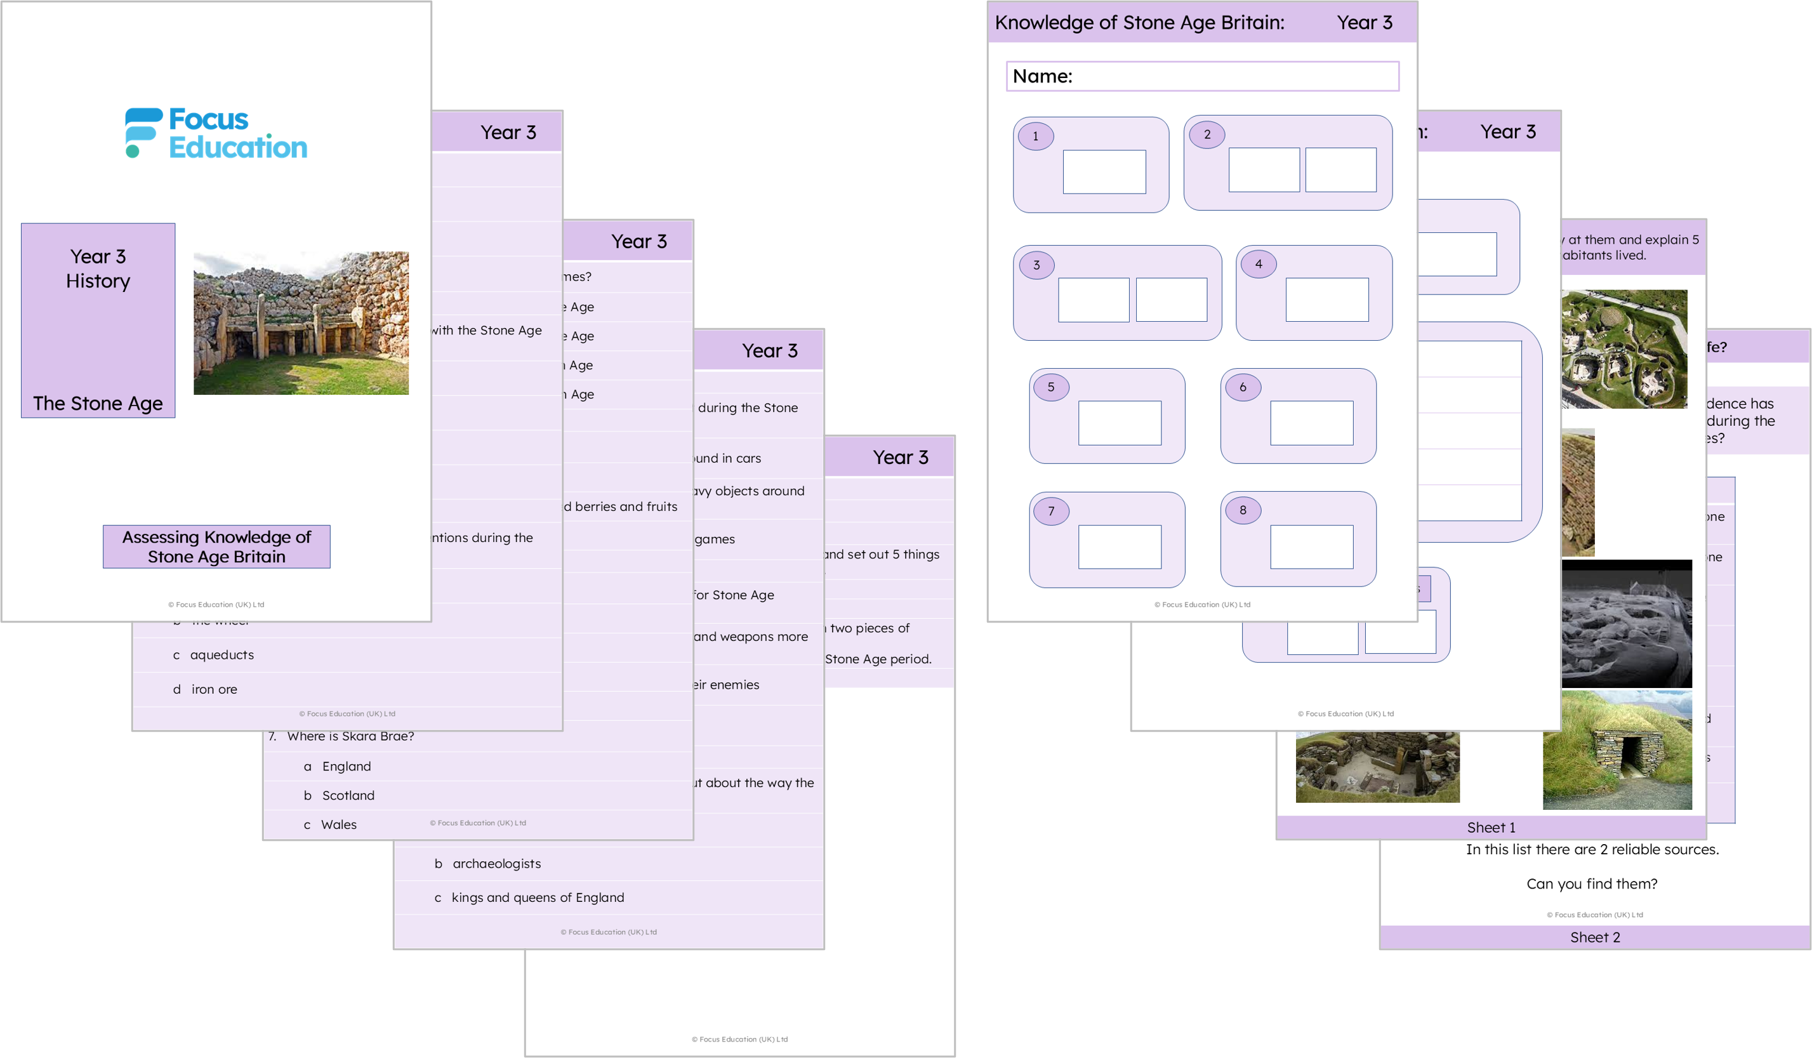The image size is (1812, 1058).
Task: Click the grass-covered stone hut photo
Action: [x=1617, y=750]
